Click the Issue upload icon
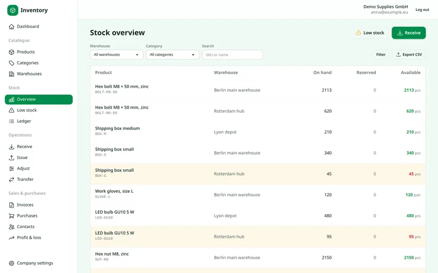The image size is (438, 273). point(11,158)
